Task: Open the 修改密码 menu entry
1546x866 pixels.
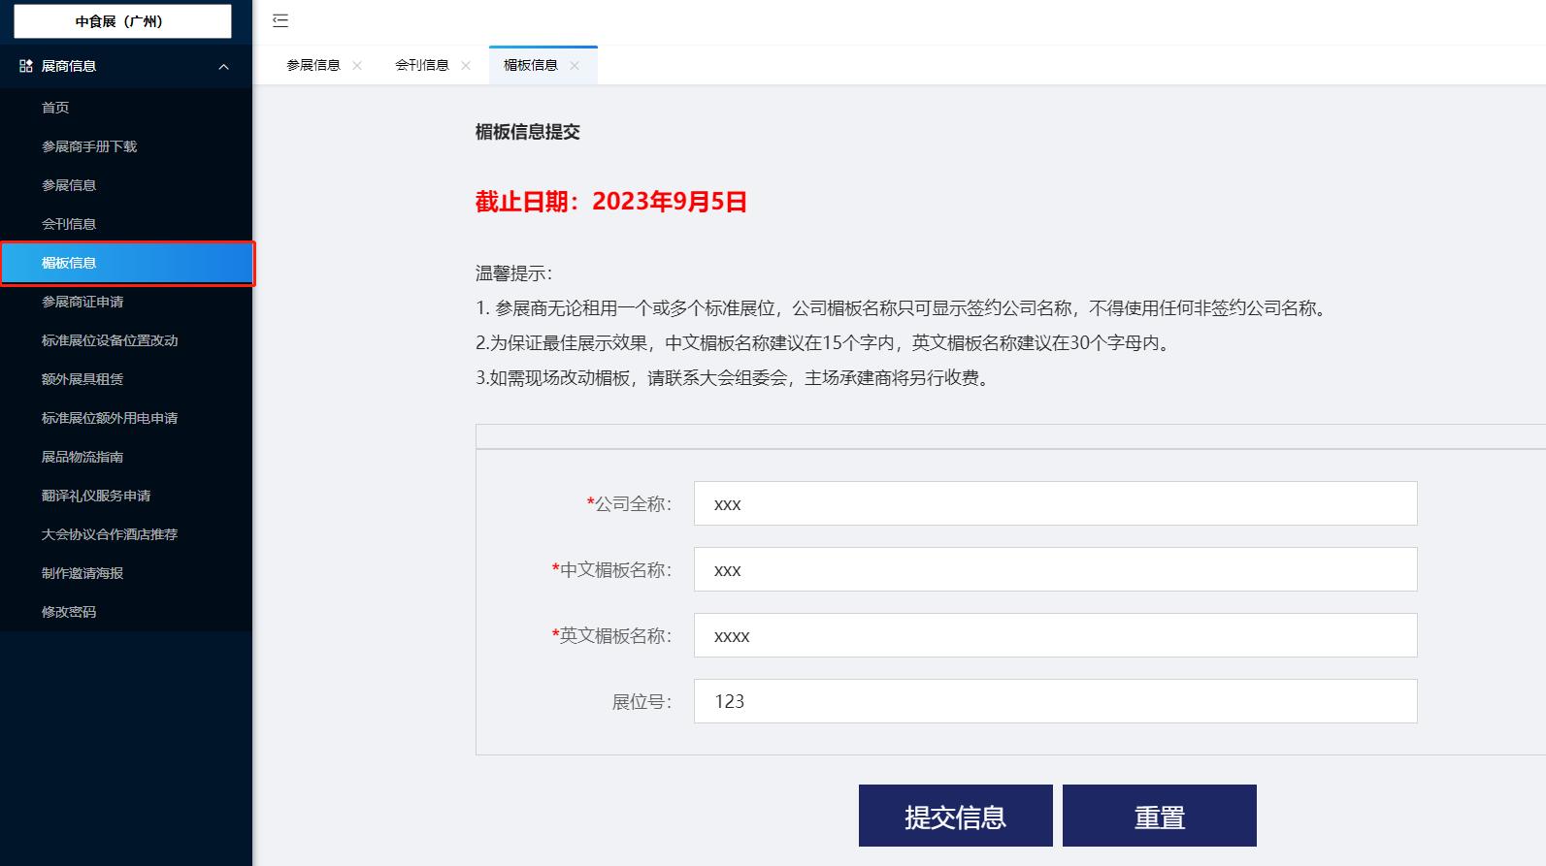Action: [x=69, y=612]
